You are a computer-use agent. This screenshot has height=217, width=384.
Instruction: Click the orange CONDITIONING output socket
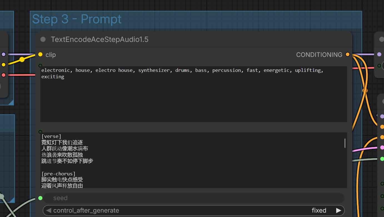coord(348,54)
